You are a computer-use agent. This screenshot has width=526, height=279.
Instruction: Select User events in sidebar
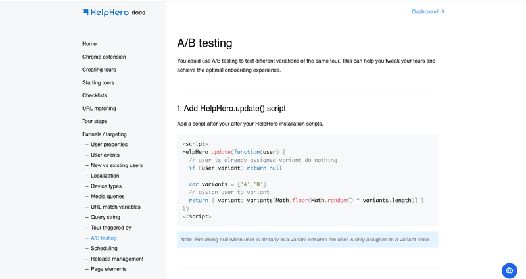point(105,155)
